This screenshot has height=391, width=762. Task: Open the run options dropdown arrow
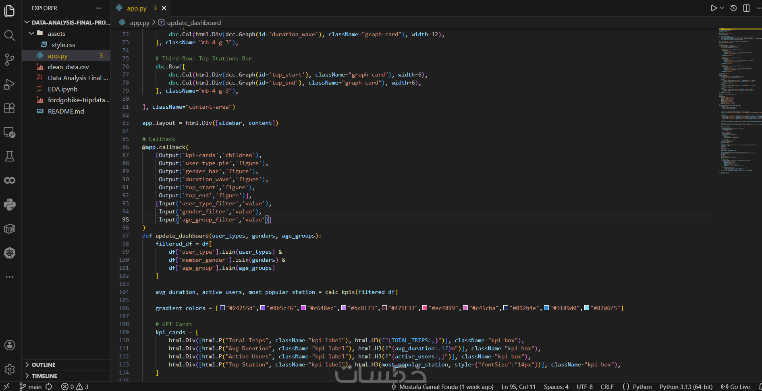click(722, 8)
